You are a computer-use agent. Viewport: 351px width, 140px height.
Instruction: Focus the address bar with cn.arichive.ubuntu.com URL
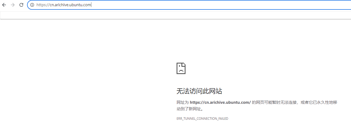(189, 5)
